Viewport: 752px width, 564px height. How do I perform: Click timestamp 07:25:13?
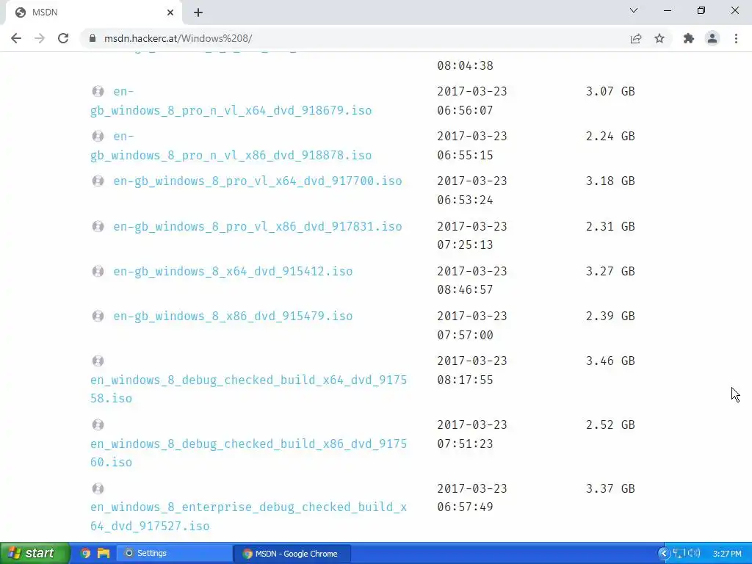pos(465,245)
